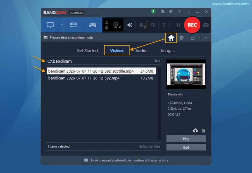Image resolution: width=252 pixels, height=173 pixels.
Task: Open the Sort by Date option
Action: pyautogui.click(x=149, y=147)
